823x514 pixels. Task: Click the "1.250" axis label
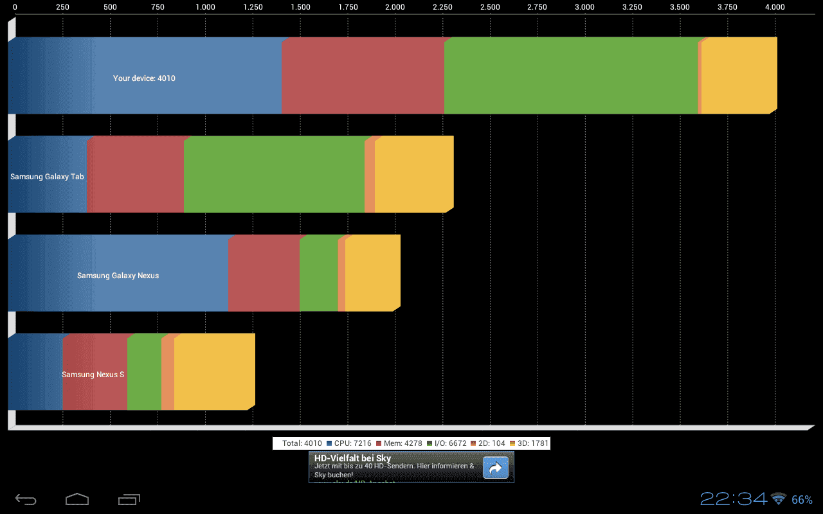pos(253,7)
